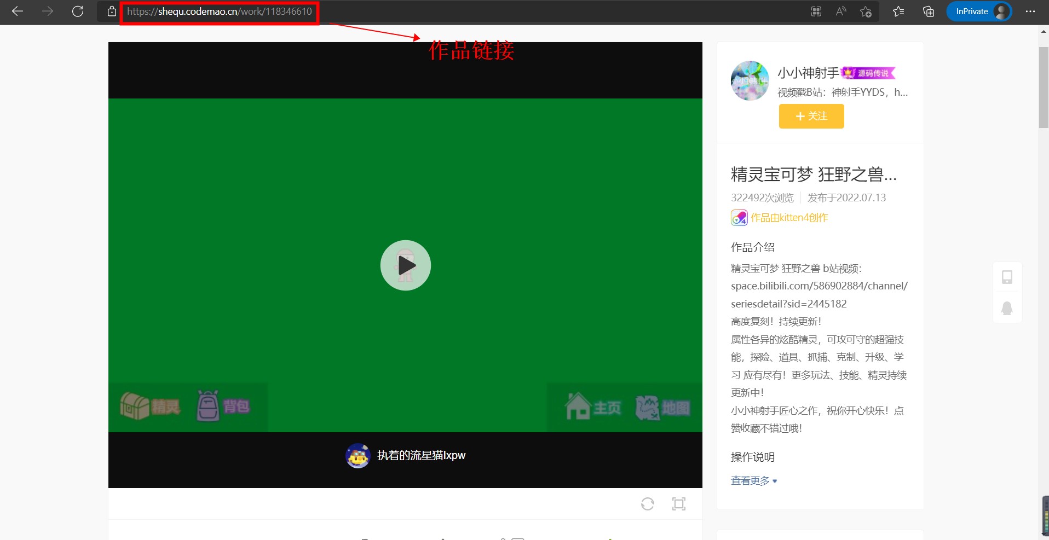Click the 作品介绍 heading
The image size is (1049, 540).
tap(753, 247)
